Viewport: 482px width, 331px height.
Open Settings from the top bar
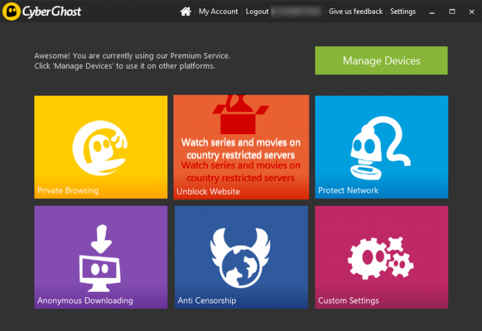point(403,12)
